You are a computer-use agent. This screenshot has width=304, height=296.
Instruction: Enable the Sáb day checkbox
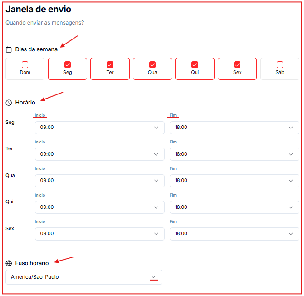(x=280, y=64)
